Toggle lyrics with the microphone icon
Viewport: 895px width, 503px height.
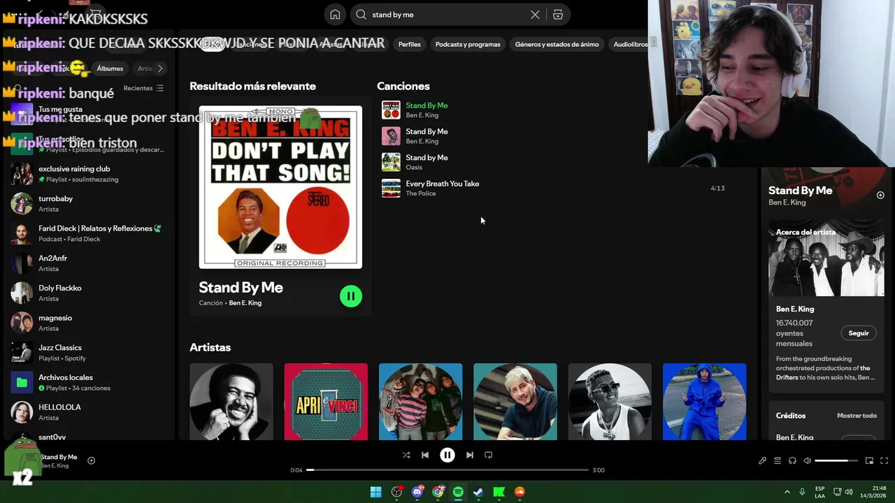pyautogui.click(x=762, y=460)
